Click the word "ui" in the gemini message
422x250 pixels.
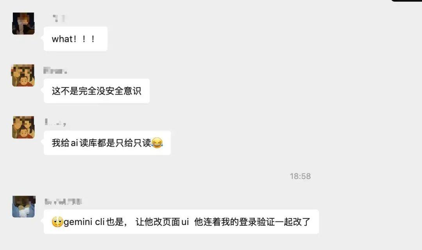(x=185, y=222)
